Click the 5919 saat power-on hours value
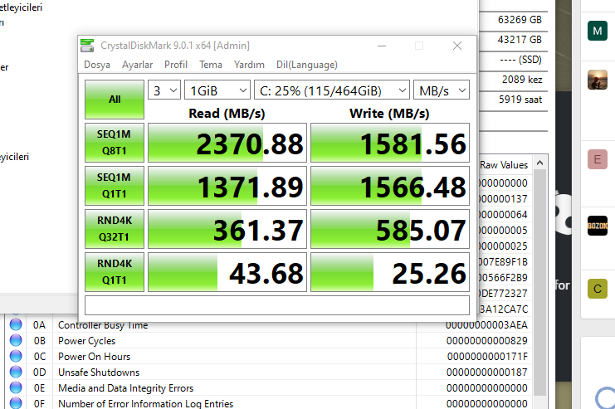 [x=520, y=100]
